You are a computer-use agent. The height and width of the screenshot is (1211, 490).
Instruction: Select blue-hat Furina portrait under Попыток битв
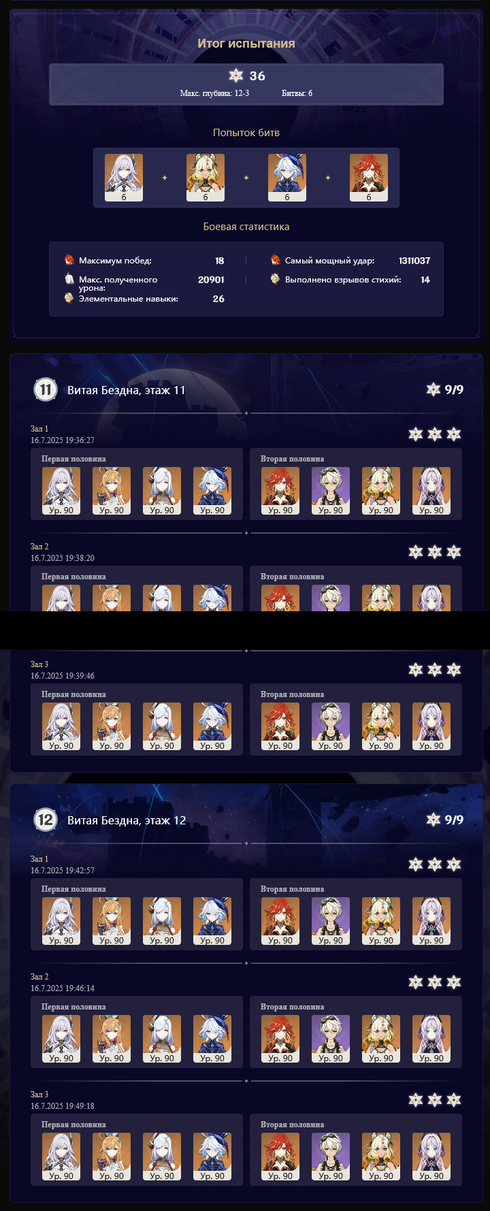coord(287,178)
